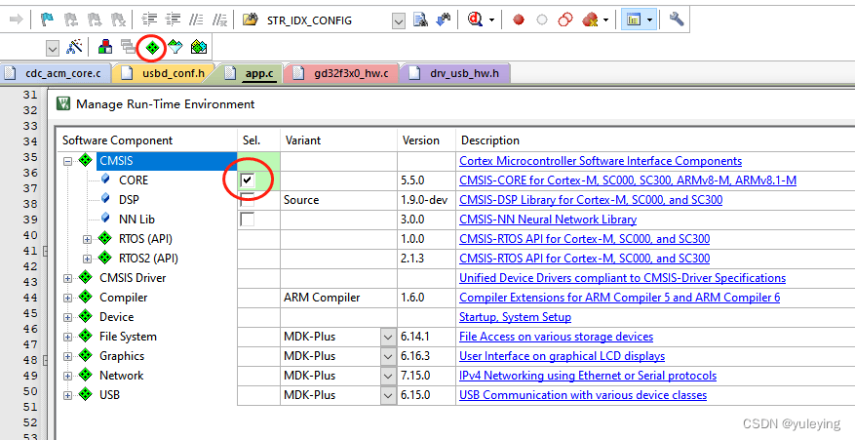Select the CORE version 5.5.0 cell
The height and width of the screenshot is (440, 855).
tap(426, 180)
